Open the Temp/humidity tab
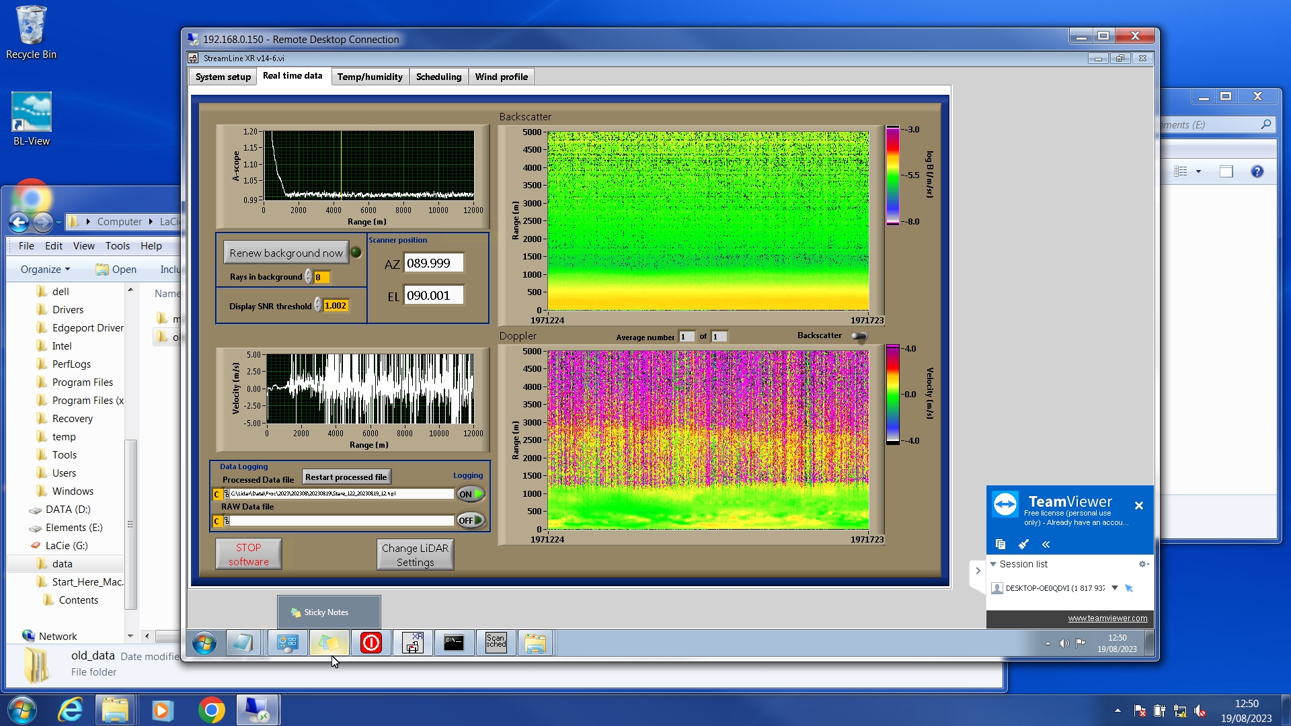Screen dimensions: 1291x726 [370, 77]
